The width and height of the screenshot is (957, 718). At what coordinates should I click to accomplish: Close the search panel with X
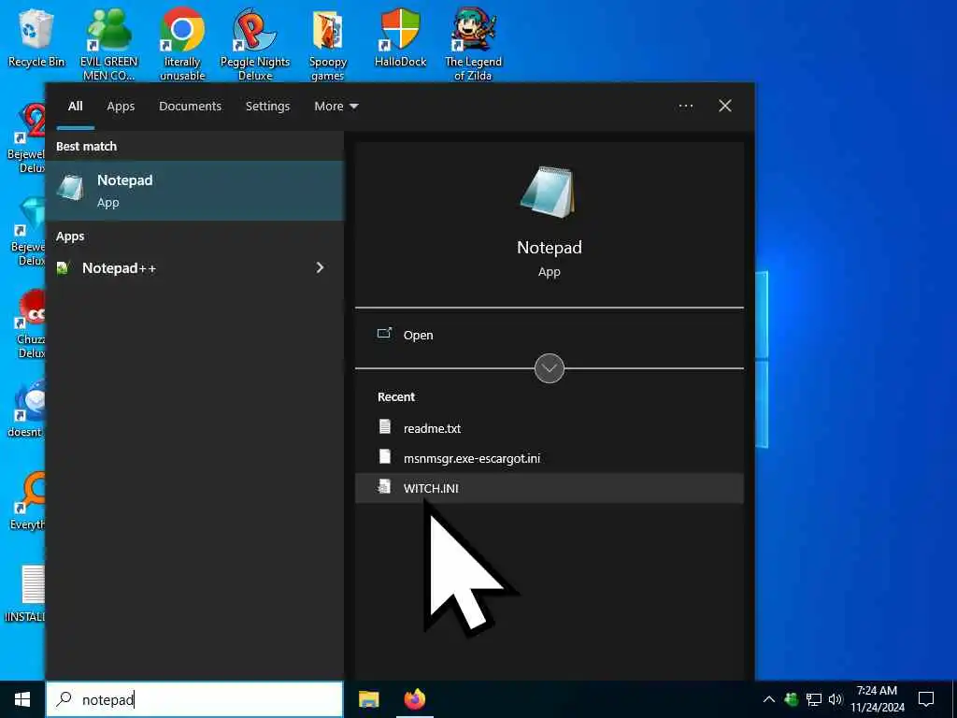click(724, 107)
